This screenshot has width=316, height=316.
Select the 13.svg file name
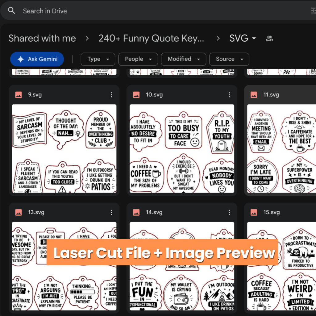pyautogui.click(x=36, y=212)
